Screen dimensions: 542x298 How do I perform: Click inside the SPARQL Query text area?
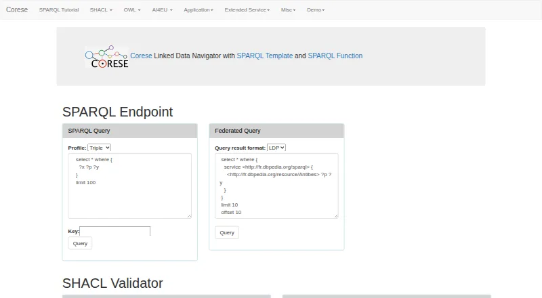coord(129,186)
